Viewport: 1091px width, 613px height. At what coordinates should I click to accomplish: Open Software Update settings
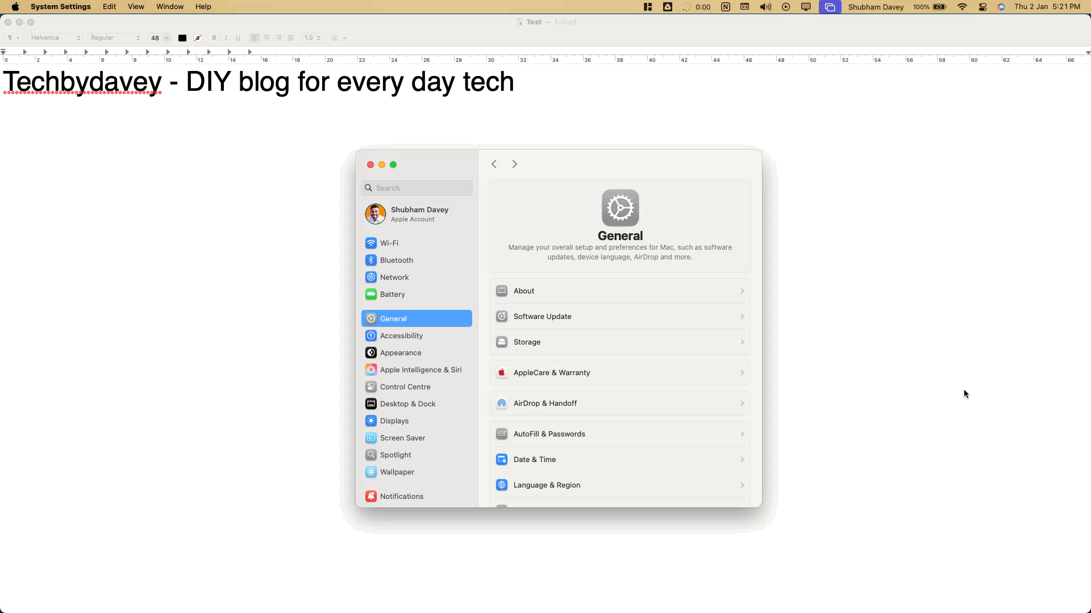coord(621,316)
